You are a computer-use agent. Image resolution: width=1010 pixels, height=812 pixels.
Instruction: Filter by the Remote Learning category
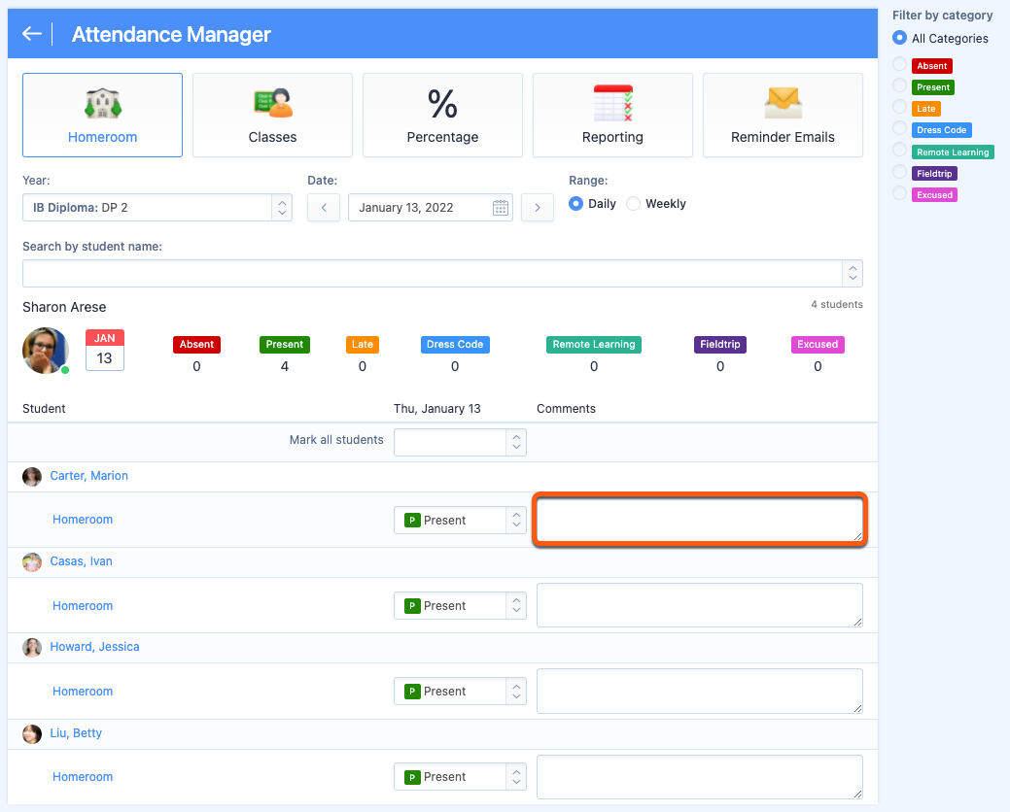point(900,150)
